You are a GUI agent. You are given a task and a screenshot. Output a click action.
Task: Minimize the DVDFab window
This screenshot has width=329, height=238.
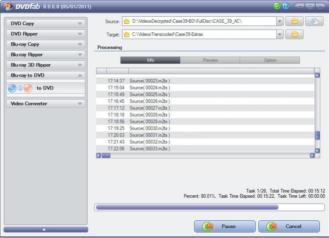[x=300, y=7]
